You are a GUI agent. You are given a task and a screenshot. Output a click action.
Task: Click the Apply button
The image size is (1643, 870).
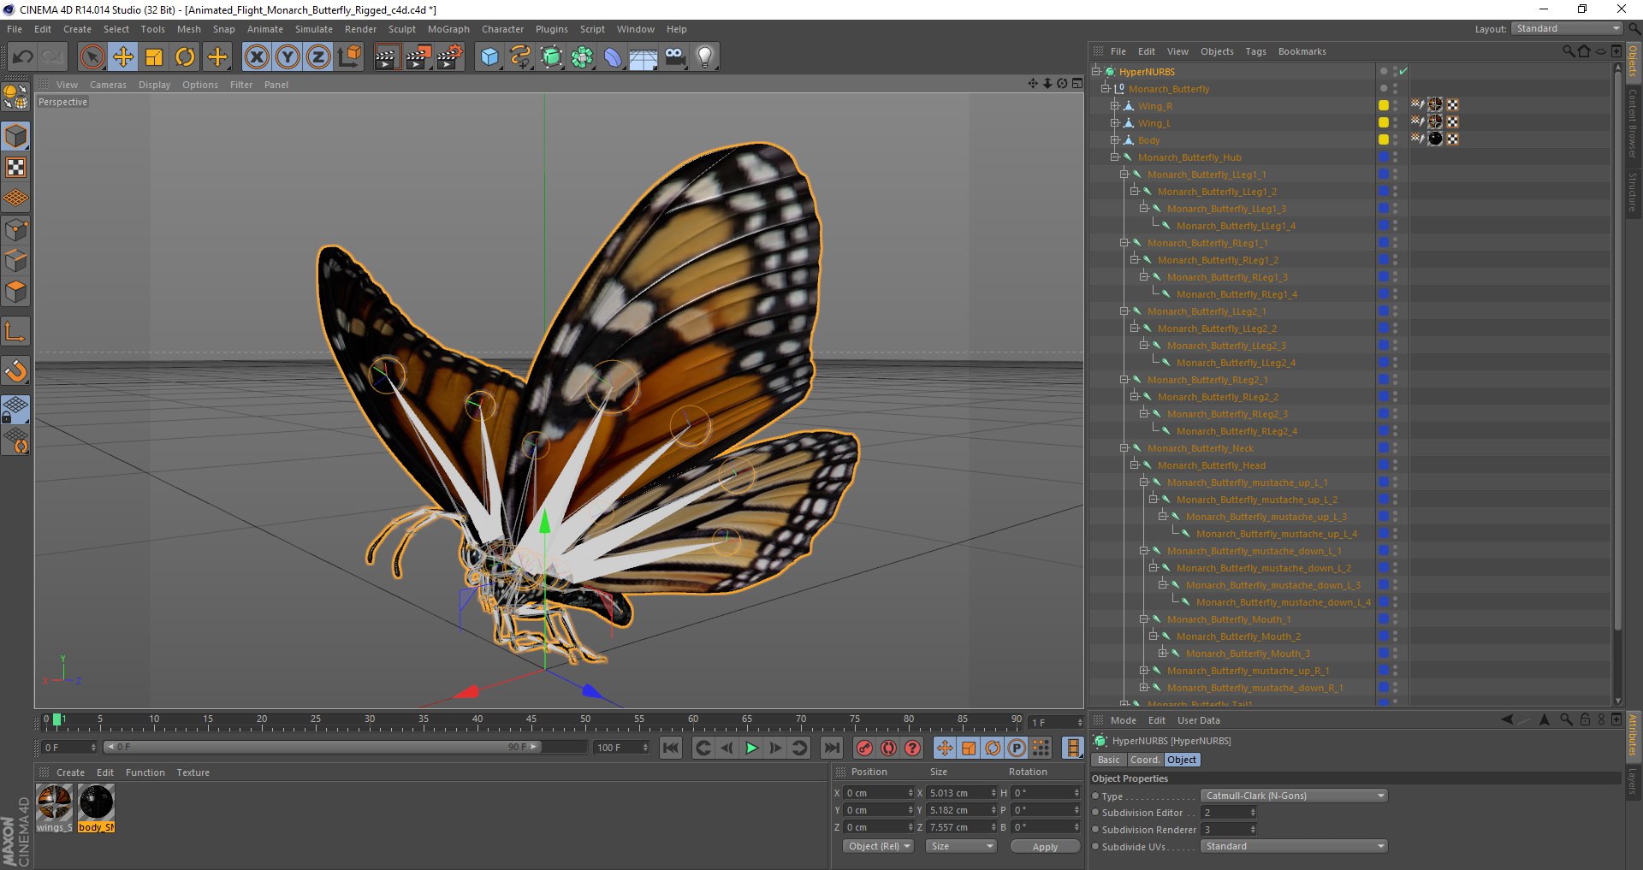point(1045,847)
